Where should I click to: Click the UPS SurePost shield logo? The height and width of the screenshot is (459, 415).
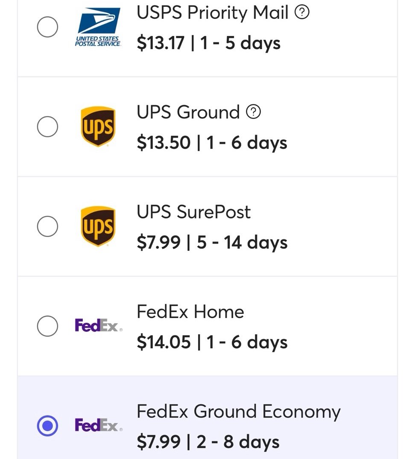pyautogui.click(x=98, y=227)
